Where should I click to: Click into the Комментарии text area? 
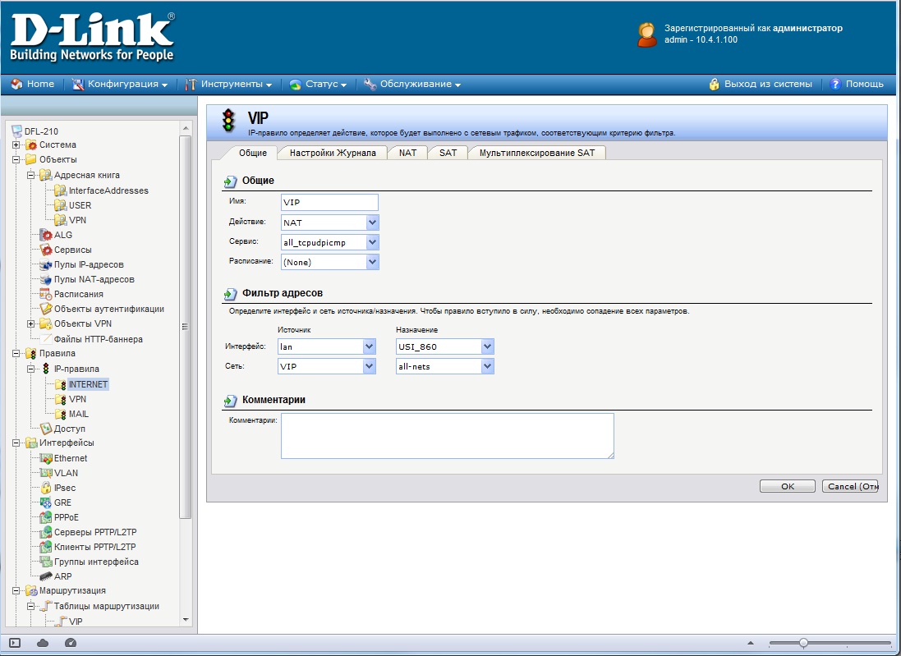[447, 435]
